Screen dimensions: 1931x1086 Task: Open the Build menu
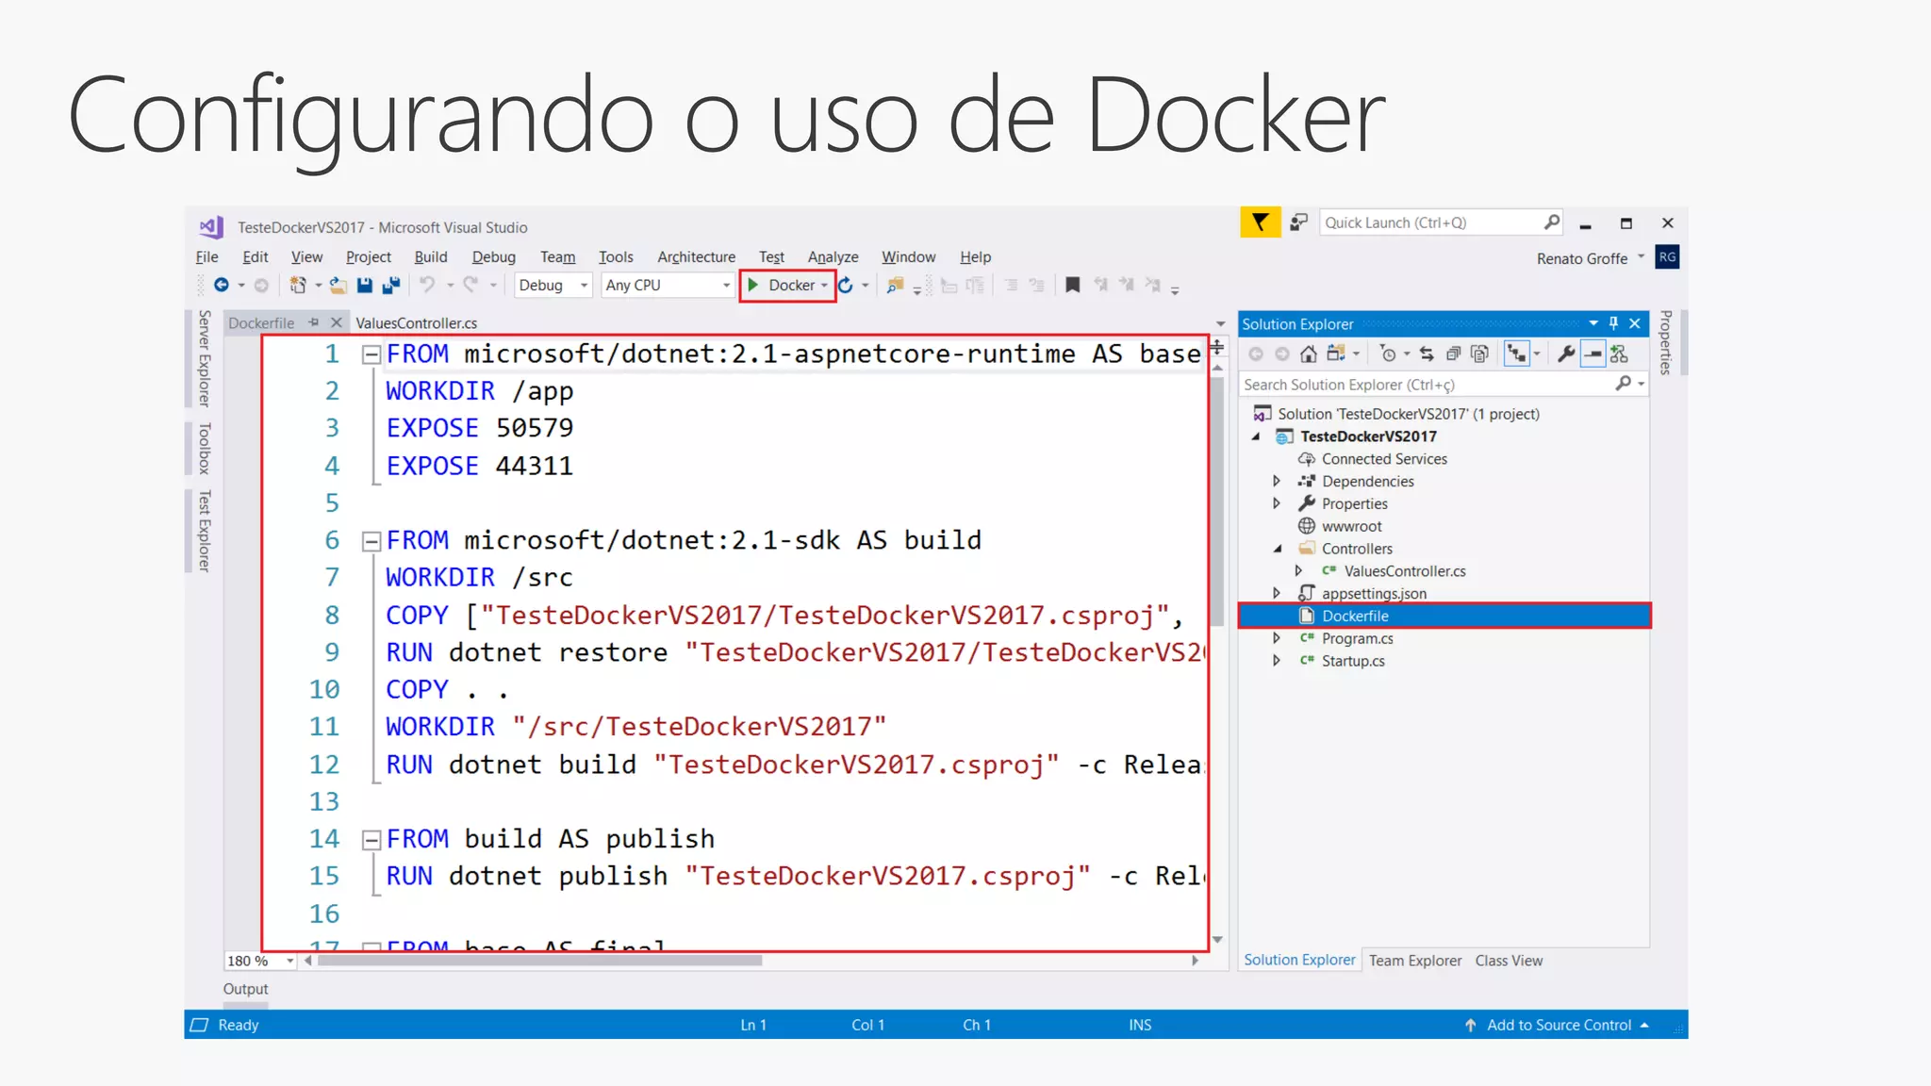coord(431,256)
